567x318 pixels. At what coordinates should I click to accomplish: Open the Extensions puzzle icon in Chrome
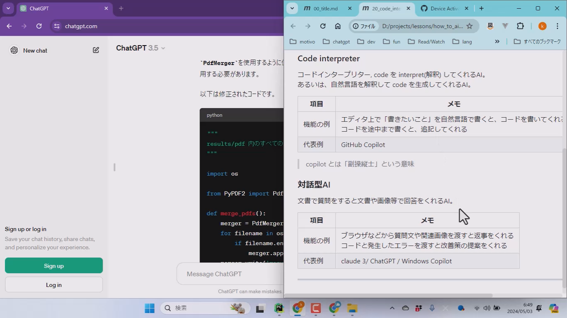point(520,26)
